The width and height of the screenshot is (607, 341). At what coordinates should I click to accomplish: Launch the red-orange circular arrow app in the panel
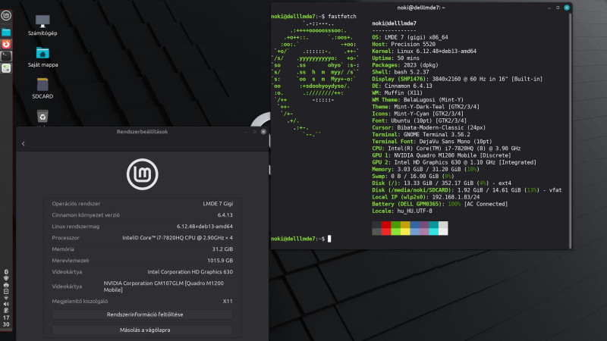point(6,45)
